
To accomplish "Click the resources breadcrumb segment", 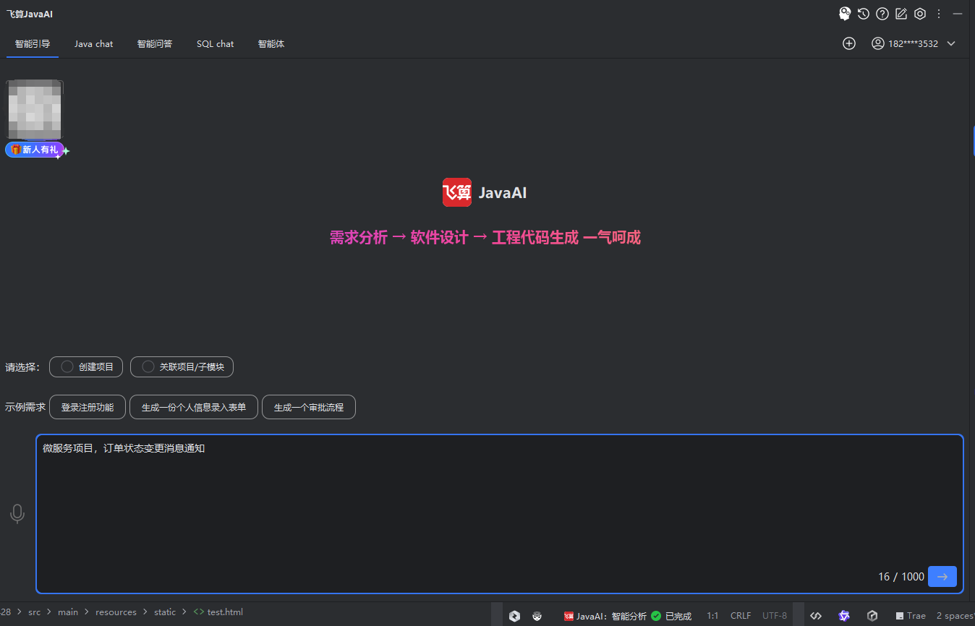I will coord(116,612).
